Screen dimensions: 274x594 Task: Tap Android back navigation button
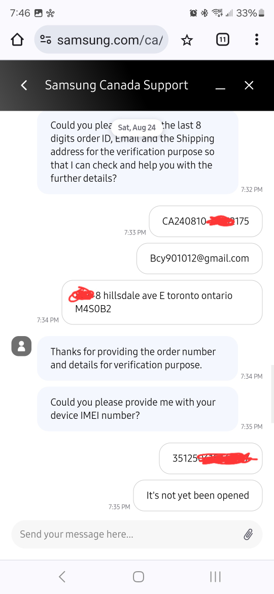(62, 577)
